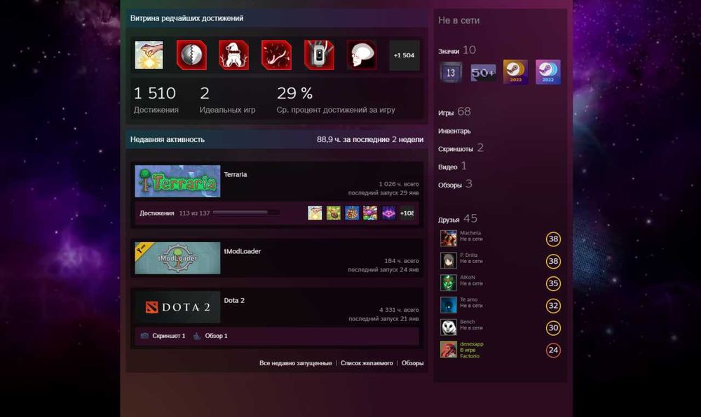
Task: Open P. Drilla's friend avatar
Action: [x=449, y=261]
